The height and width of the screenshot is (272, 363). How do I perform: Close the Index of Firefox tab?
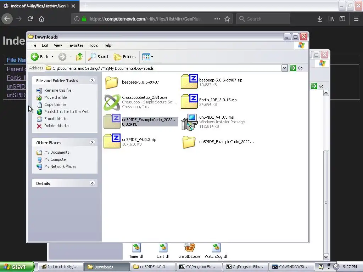tap(73, 6)
